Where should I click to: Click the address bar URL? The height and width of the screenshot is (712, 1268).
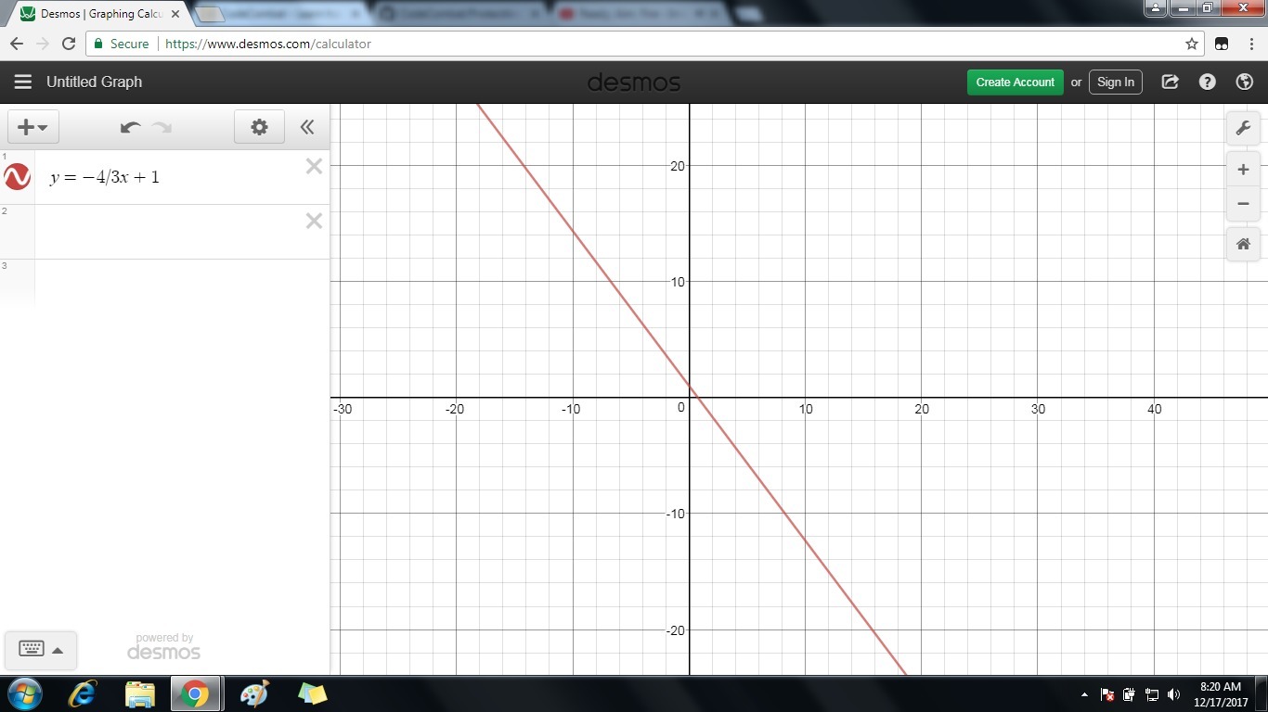268,44
